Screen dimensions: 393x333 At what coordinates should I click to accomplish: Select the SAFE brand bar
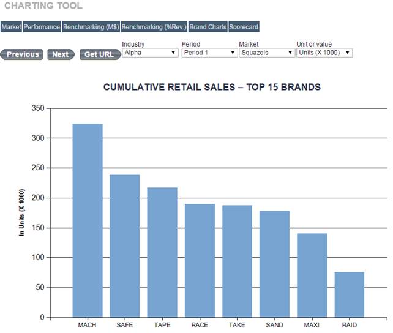pyautogui.click(x=125, y=246)
